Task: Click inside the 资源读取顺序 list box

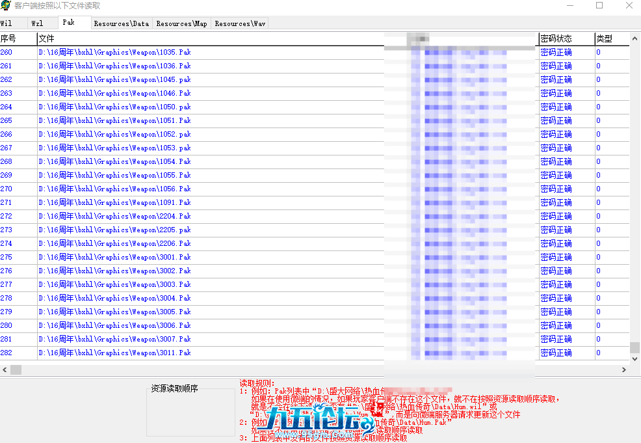Action: click(x=190, y=412)
